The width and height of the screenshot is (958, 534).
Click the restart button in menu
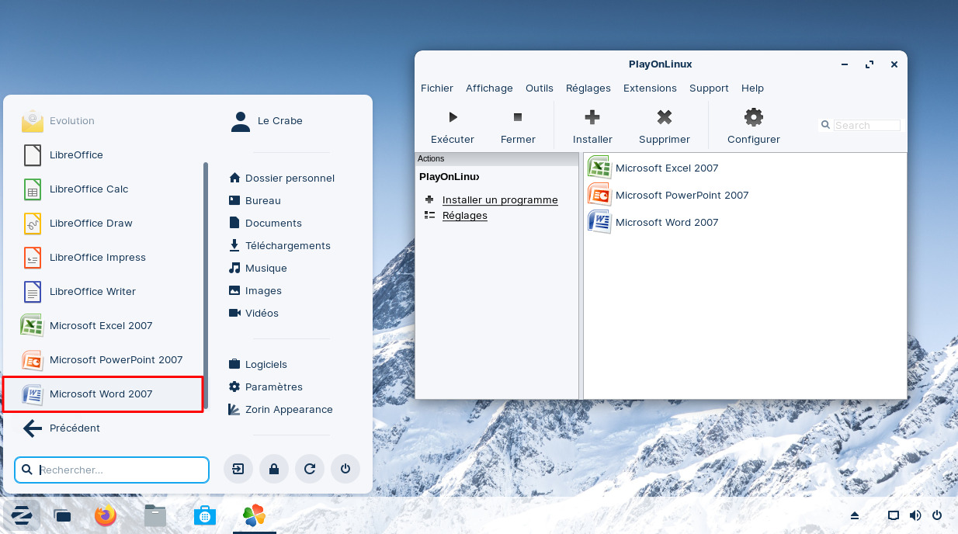310,469
